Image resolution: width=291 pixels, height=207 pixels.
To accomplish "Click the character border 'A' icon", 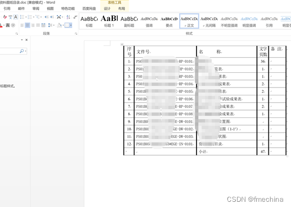I will pyautogui.click(x=16, y=17).
